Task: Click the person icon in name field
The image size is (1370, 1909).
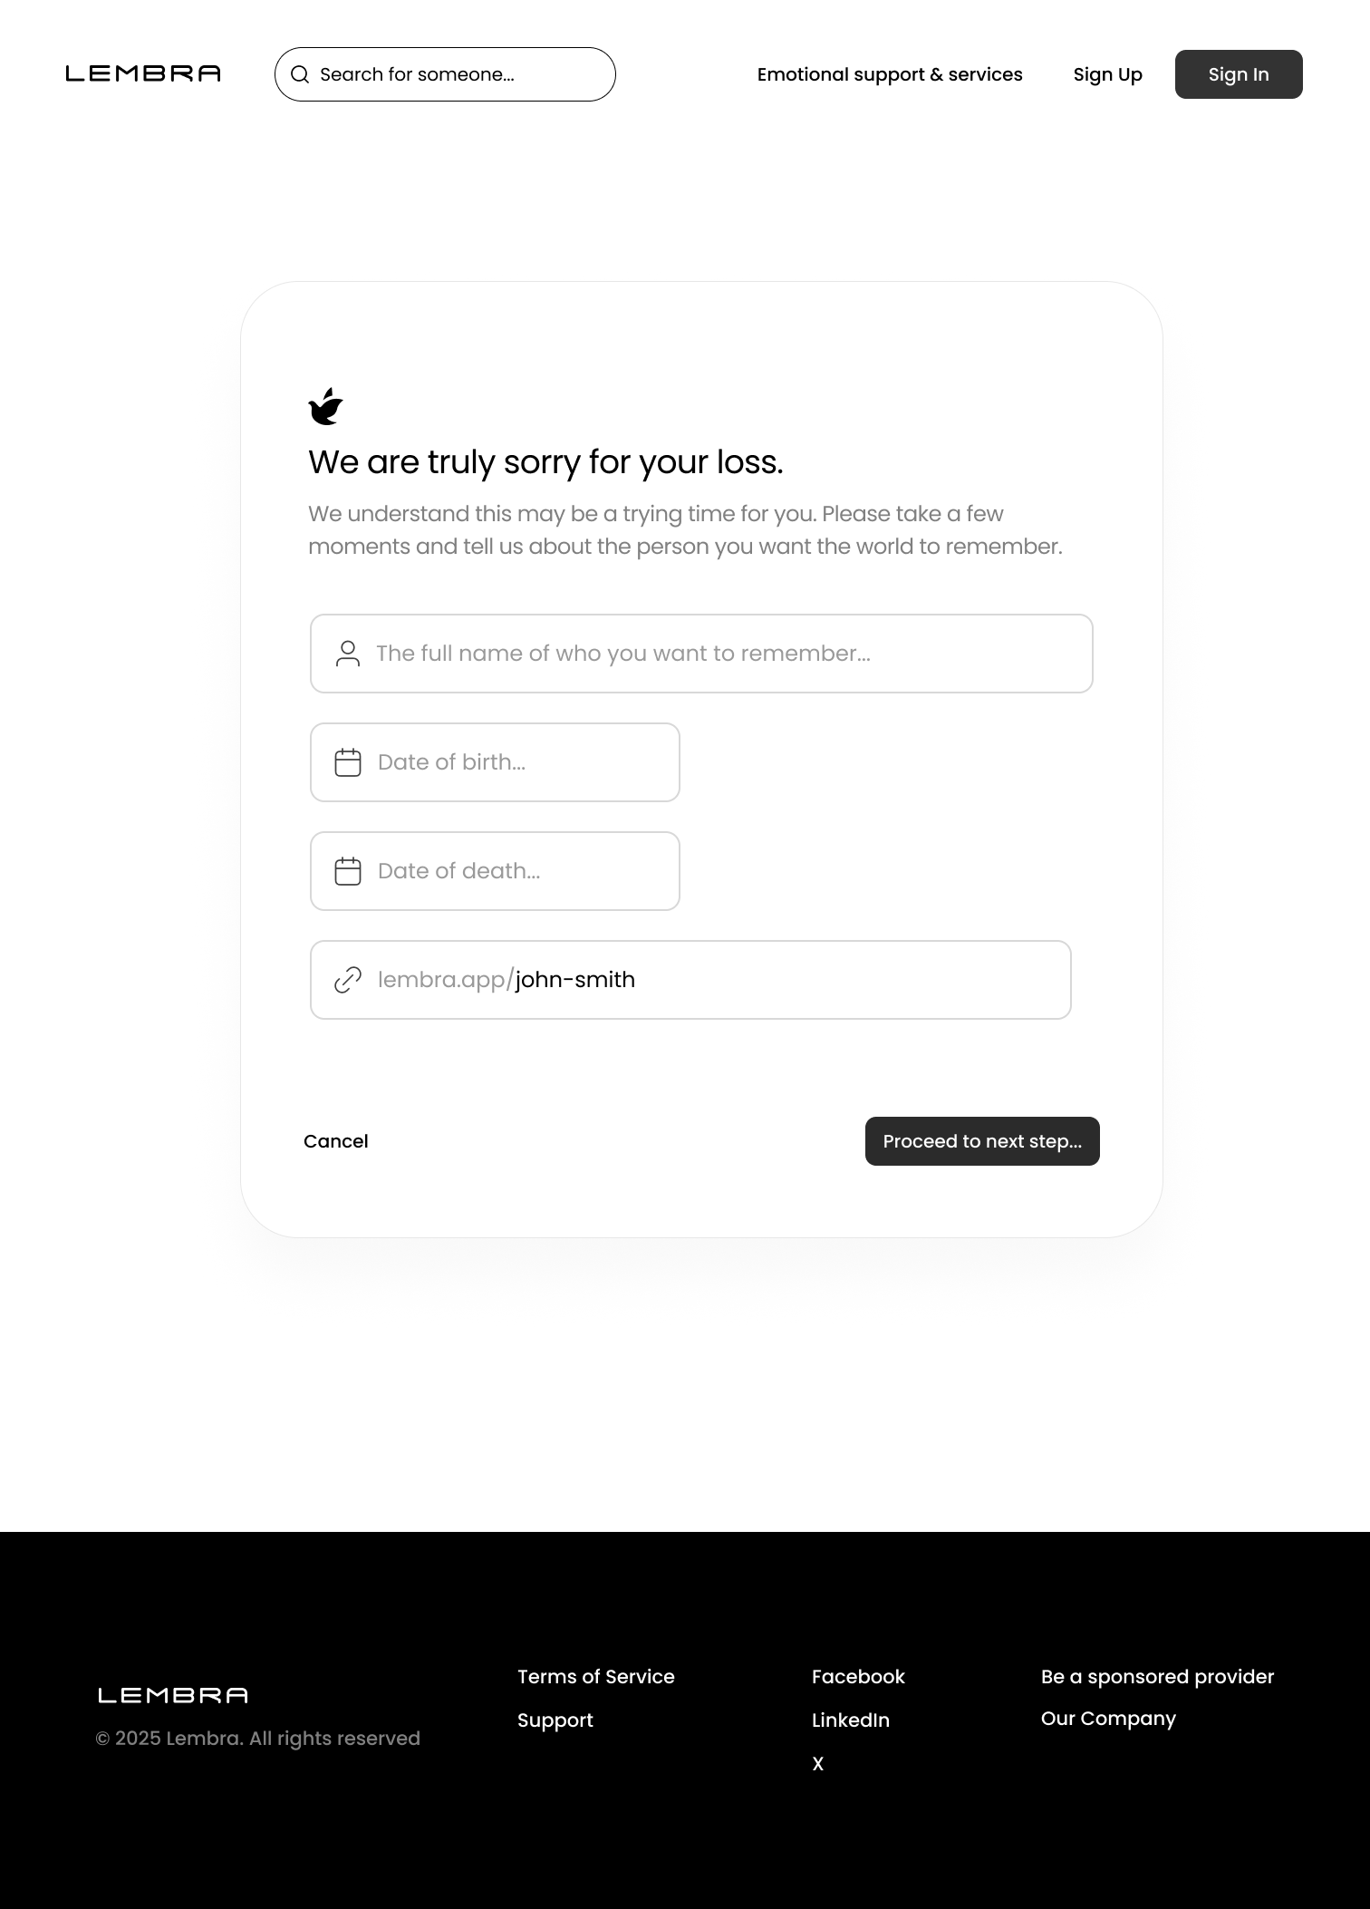Action: point(348,654)
